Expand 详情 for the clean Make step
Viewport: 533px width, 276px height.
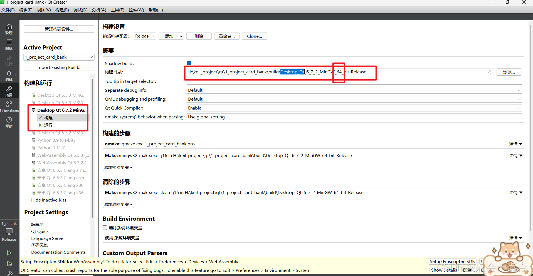tap(515, 193)
